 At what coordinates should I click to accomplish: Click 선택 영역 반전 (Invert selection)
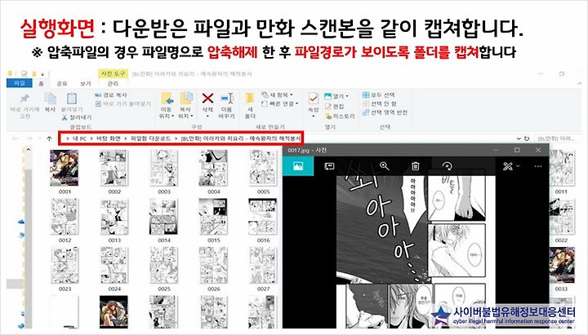385,112
